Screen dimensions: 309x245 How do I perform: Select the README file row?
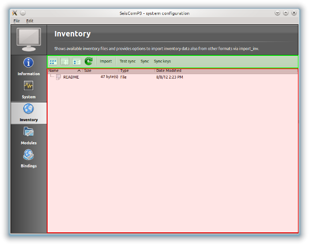[172, 77]
